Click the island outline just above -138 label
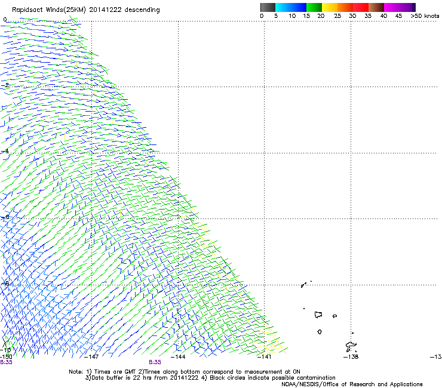Viewport: 442px width, 388px height. coord(351,346)
